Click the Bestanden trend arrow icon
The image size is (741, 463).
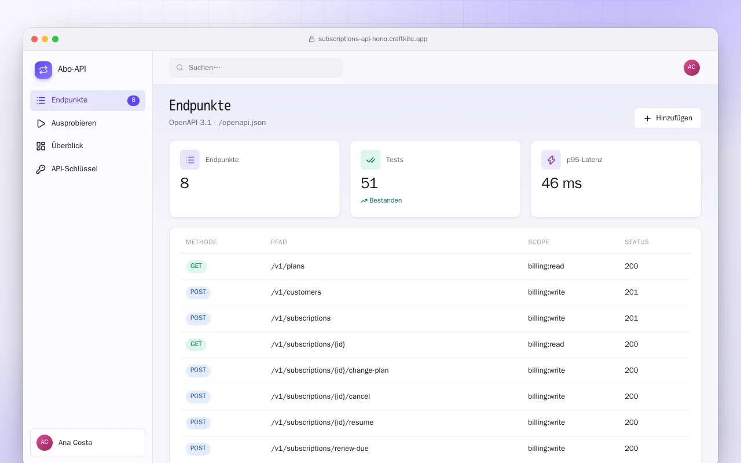click(364, 201)
